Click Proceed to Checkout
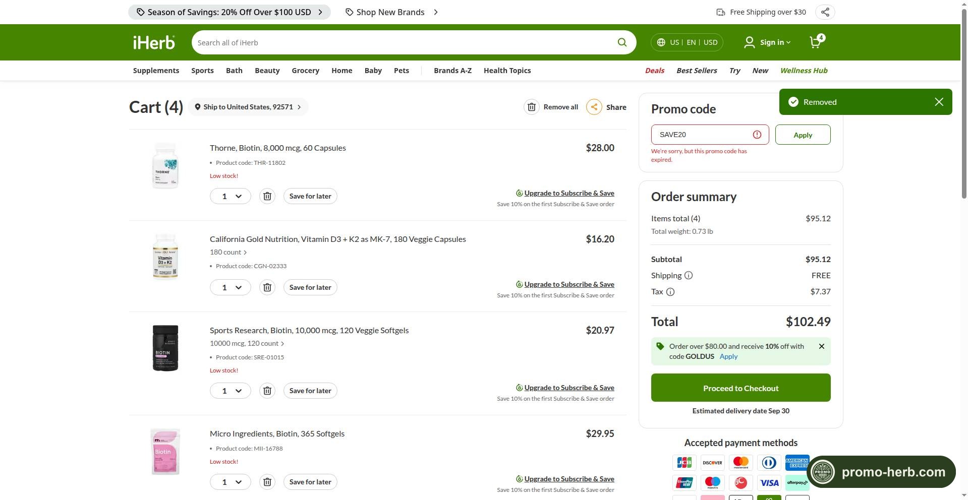This screenshot has width=968, height=500. tap(741, 388)
